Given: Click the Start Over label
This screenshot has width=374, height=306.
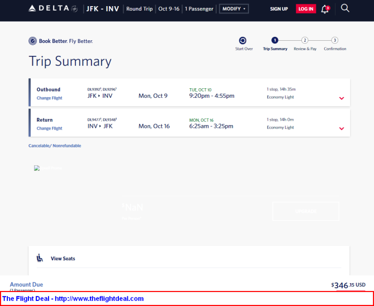Looking at the screenshot, I should (244, 49).
